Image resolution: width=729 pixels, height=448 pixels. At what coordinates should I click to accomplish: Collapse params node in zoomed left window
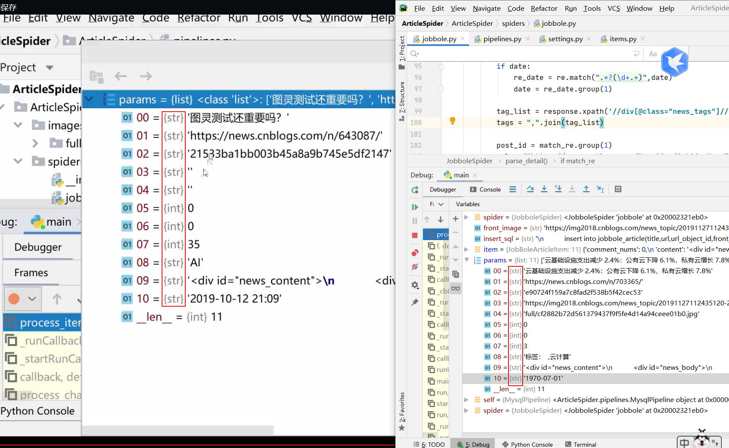pos(89,99)
